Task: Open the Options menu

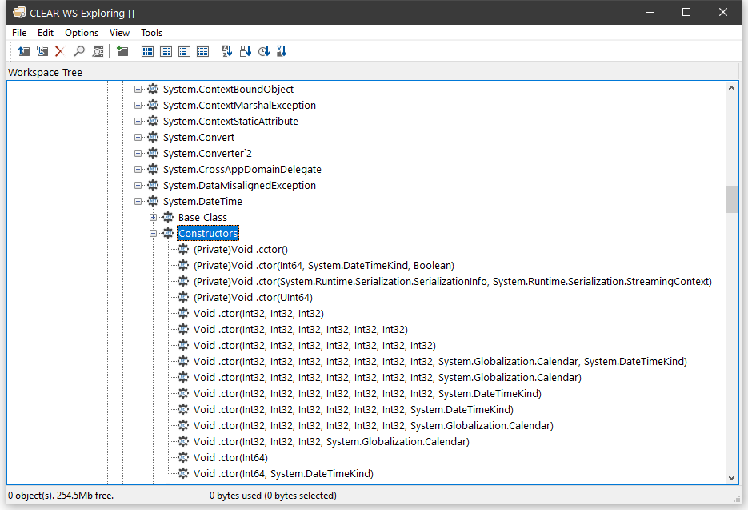Action: tap(82, 33)
